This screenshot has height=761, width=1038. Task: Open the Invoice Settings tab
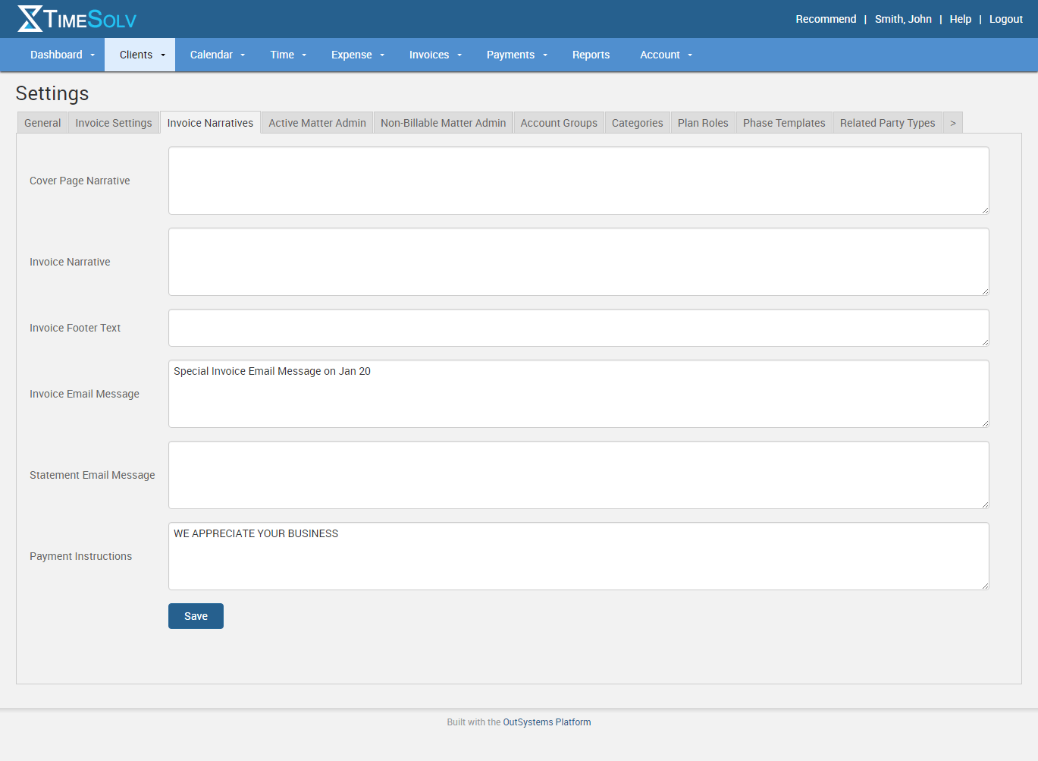point(113,122)
